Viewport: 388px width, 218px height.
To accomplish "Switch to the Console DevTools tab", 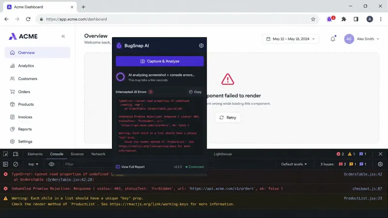I will tap(57, 154).
